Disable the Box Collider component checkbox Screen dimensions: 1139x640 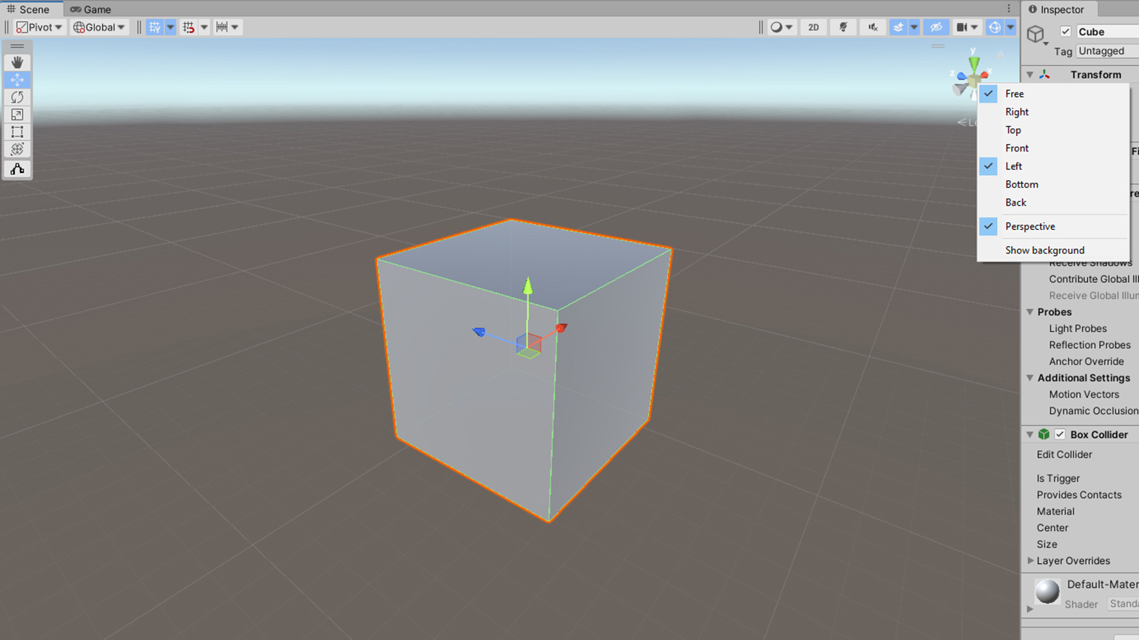[x=1060, y=435]
